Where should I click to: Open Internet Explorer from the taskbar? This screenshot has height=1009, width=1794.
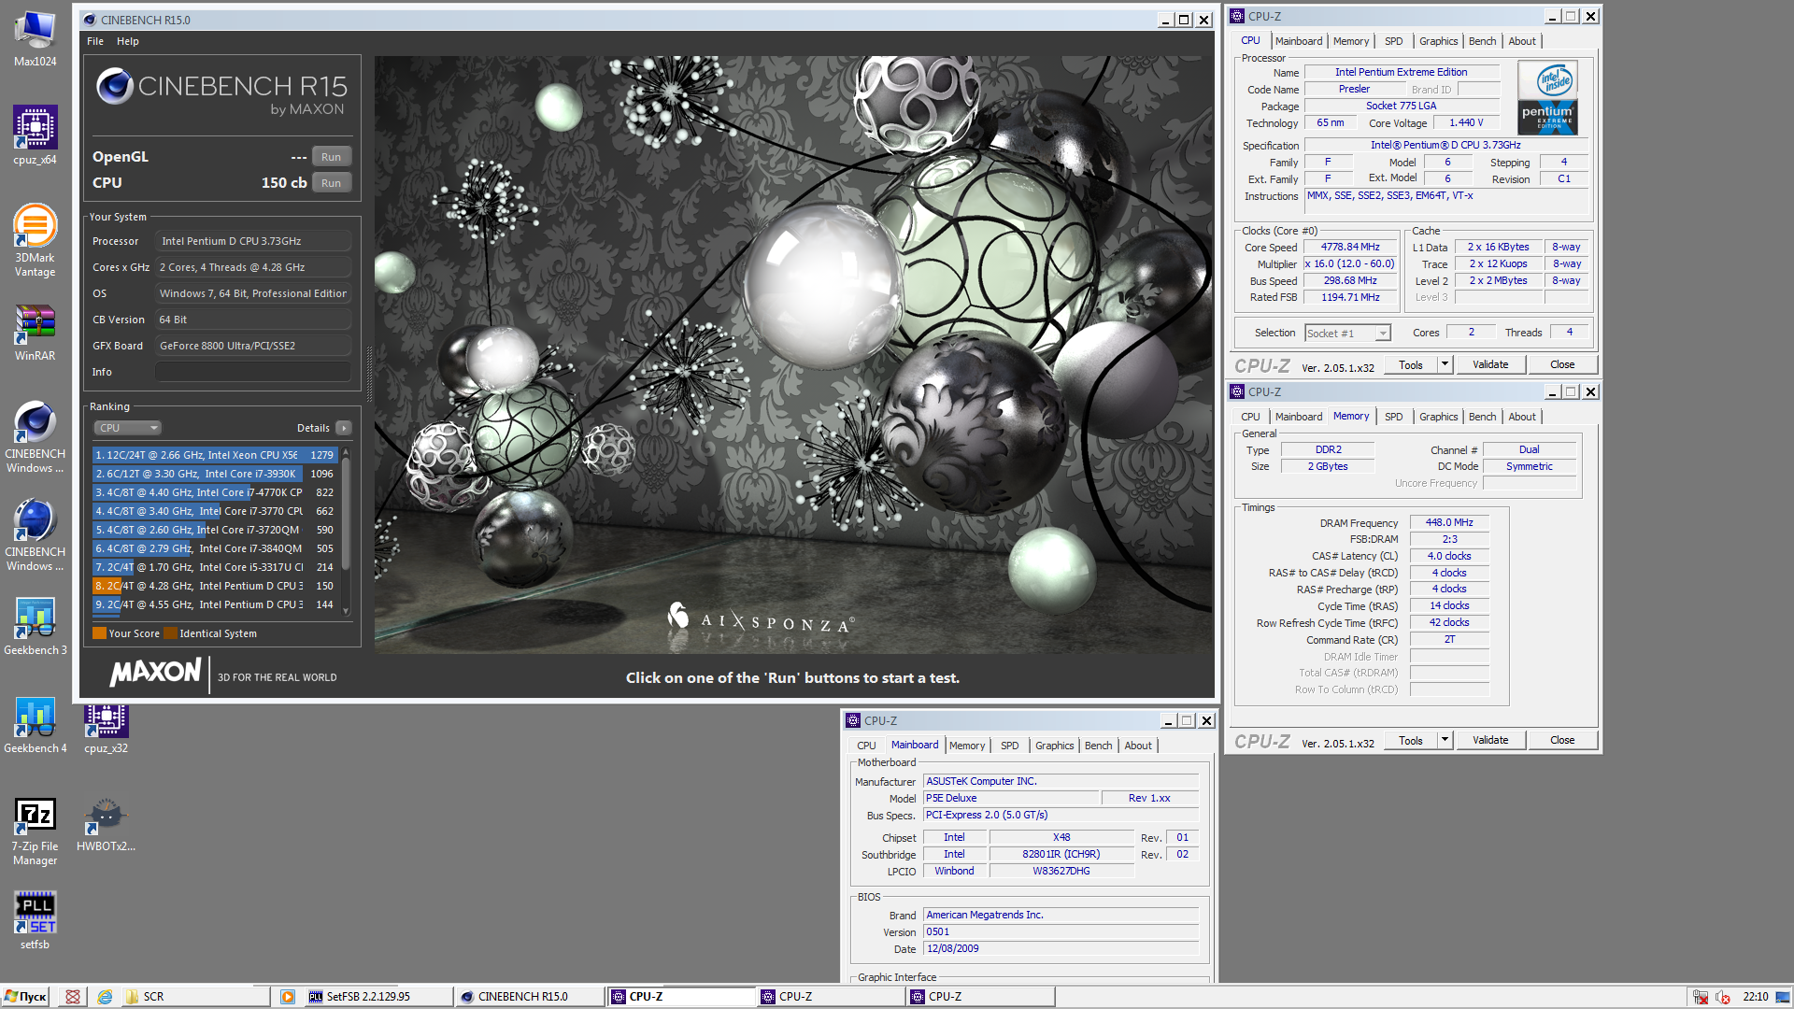[x=105, y=997]
